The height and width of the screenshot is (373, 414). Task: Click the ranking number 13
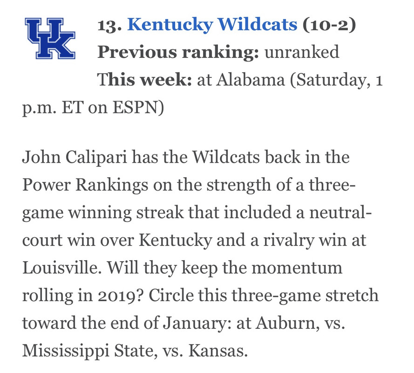(x=109, y=25)
